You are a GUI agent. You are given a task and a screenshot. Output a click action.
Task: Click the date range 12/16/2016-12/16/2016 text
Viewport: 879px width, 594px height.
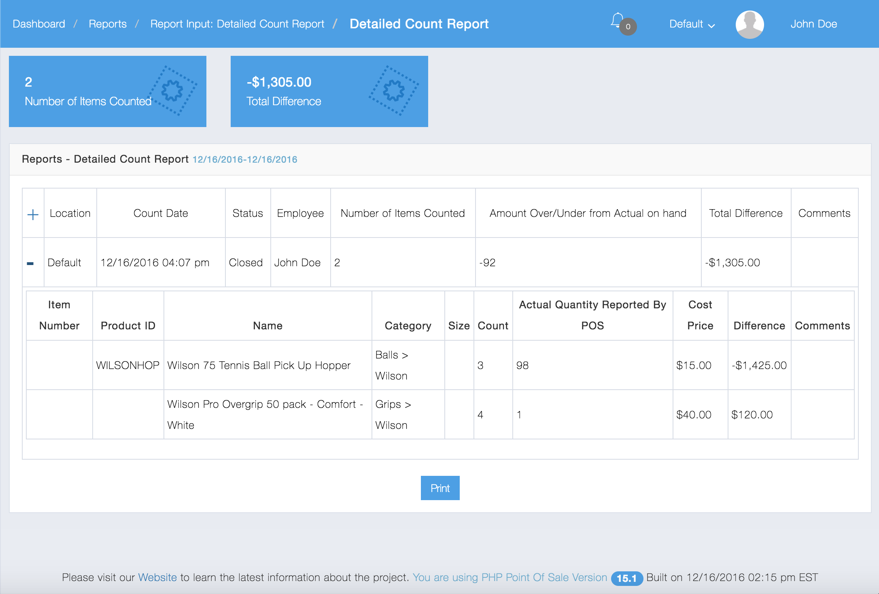(245, 159)
